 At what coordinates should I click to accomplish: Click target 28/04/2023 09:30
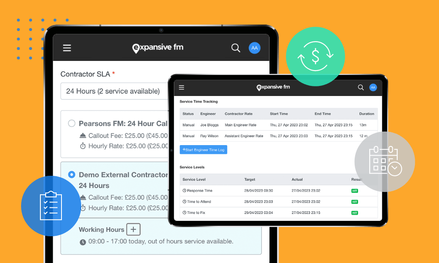[259, 191]
